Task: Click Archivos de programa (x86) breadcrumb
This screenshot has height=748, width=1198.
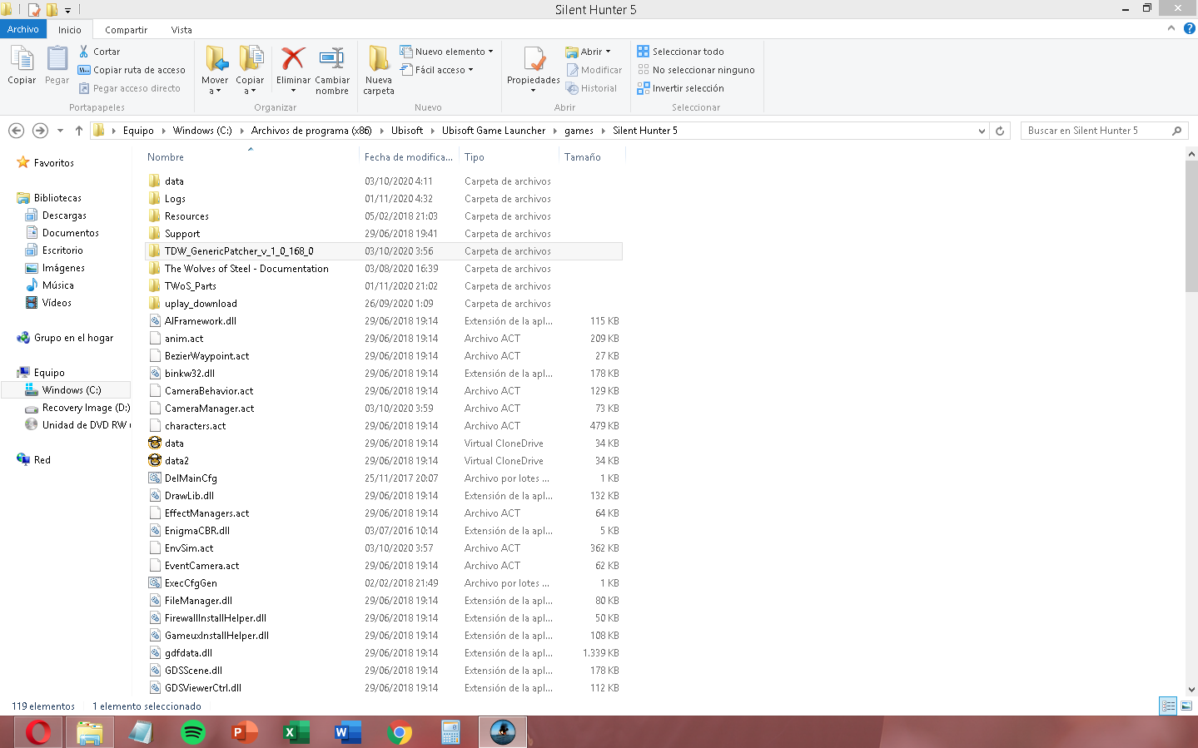Action: point(311,131)
